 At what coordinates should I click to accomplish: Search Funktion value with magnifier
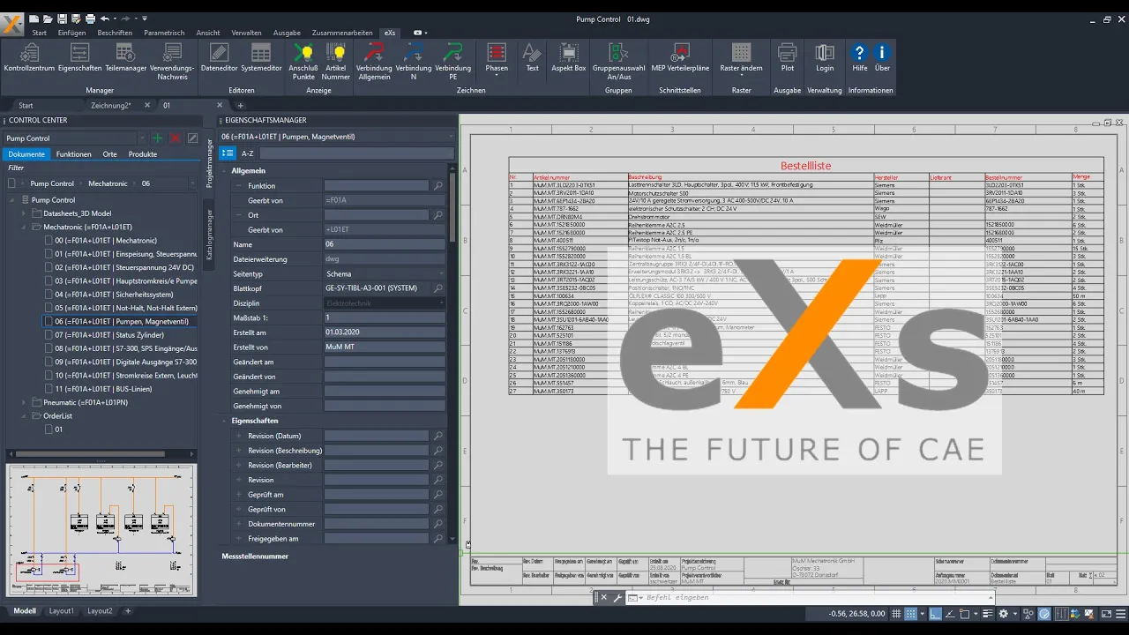438,186
